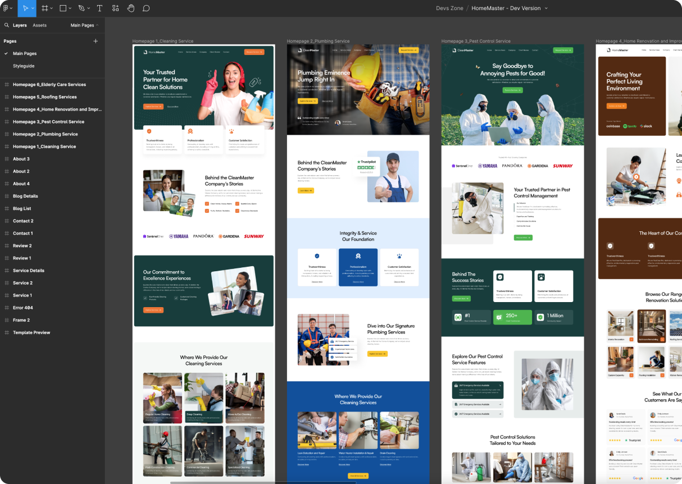Image resolution: width=682 pixels, height=484 pixels.
Task: Click frame icon beside Contact 2 layer
Action: (7, 221)
